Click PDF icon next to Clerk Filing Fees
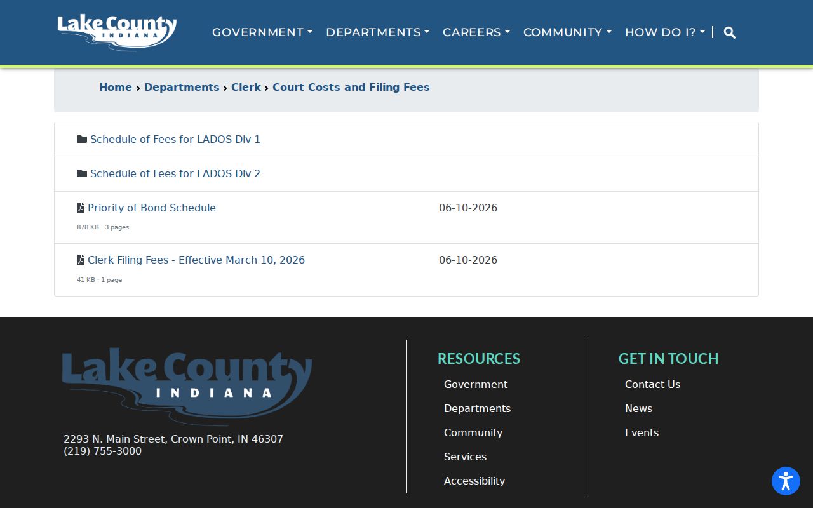The image size is (813, 508). click(81, 260)
